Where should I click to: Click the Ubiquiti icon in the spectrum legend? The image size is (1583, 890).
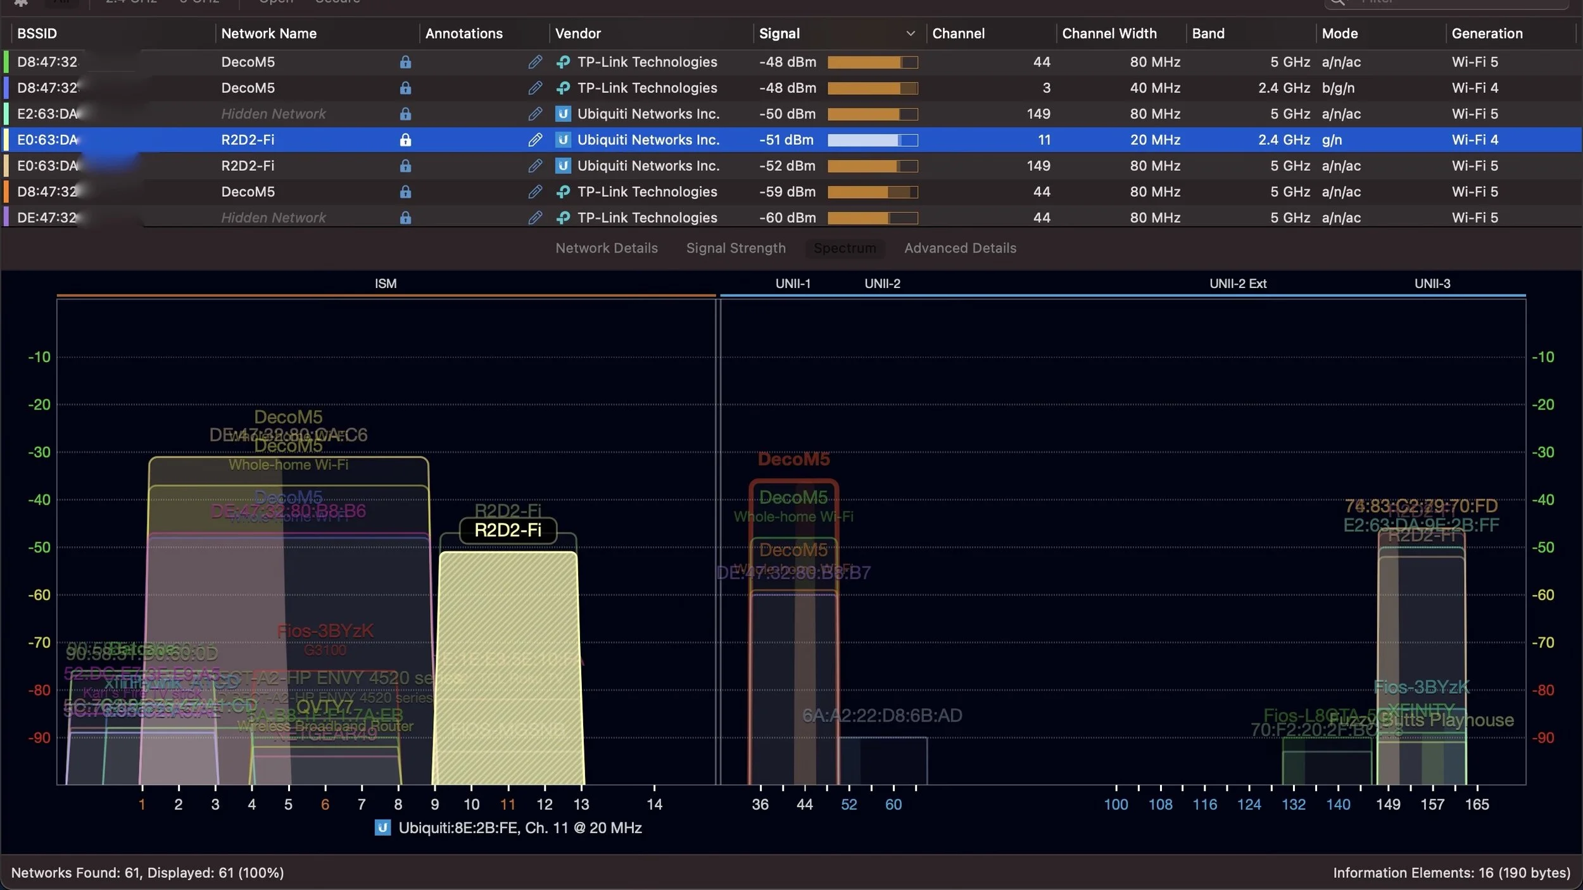[x=382, y=828]
